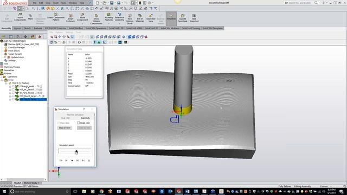Switch to the Evaluate tab
This screenshot has width=347, height=195.
[38, 28]
